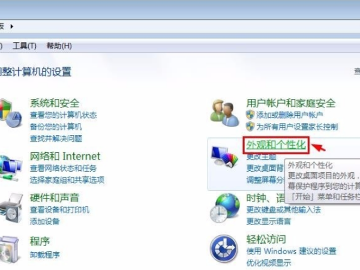Expand the breadcrumb arrow in address bar
The width and height of the screenshot is (360, 270).
12,26
